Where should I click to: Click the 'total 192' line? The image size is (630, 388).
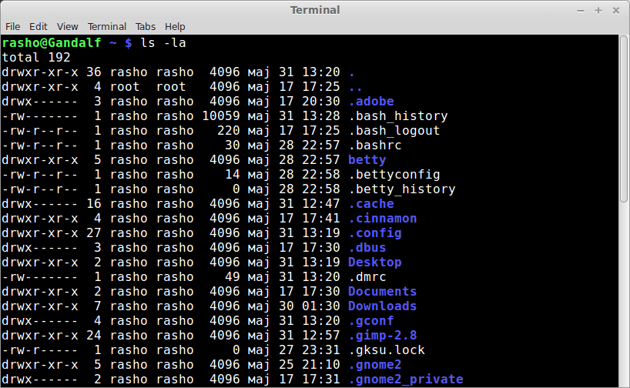pos(36,58)
